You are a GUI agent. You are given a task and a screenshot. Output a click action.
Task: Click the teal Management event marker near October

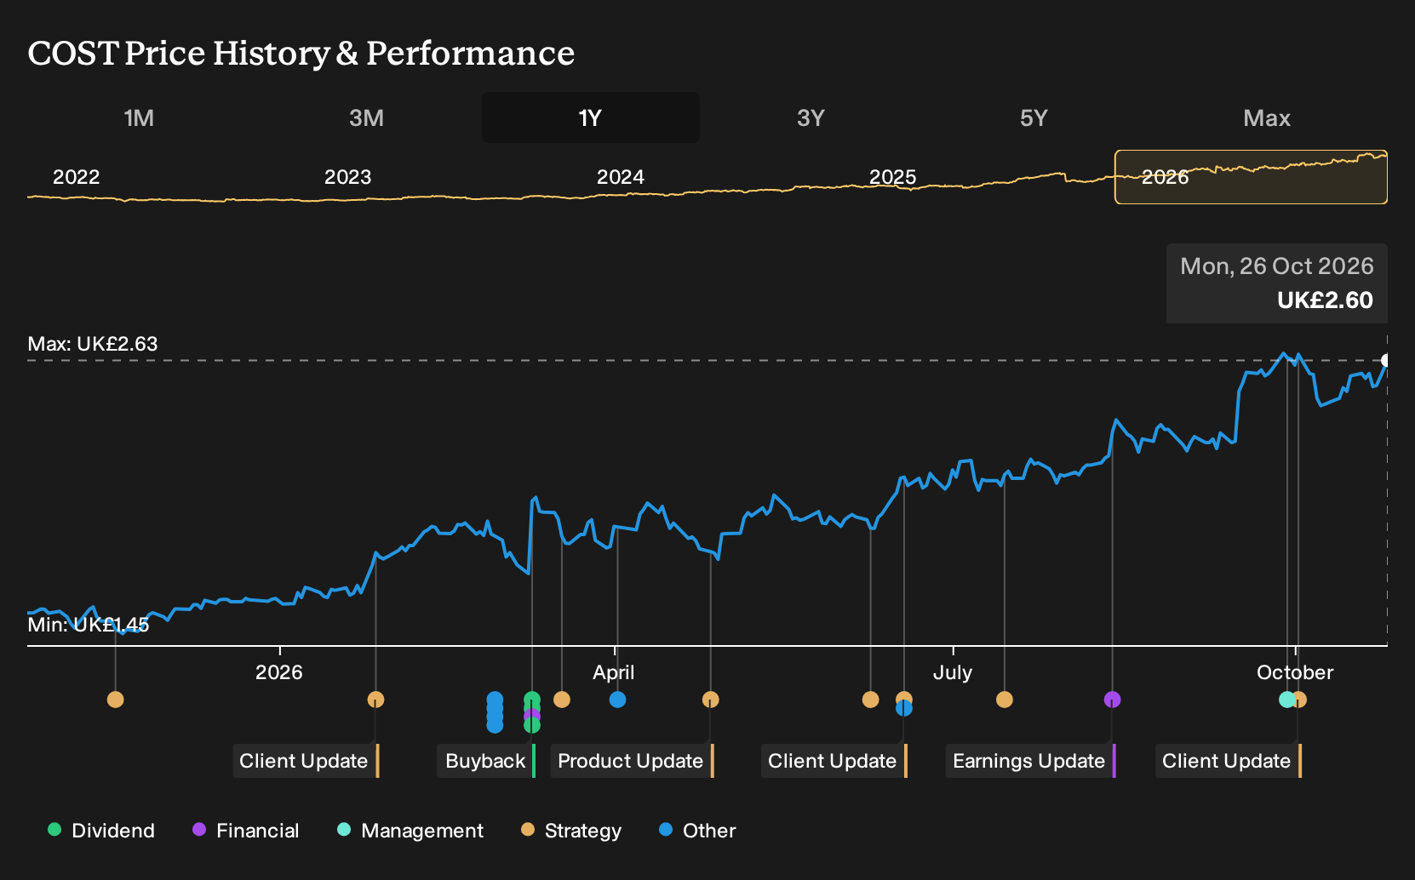pyautogui.click(x=1286, y=700)
